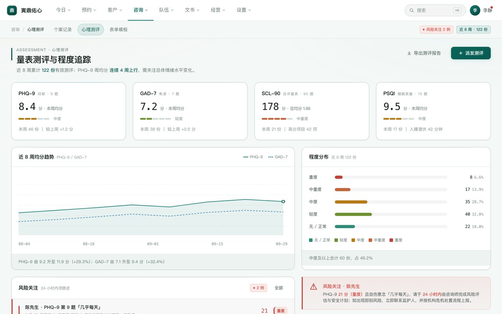Expand the 客户 menu
The height and width of the screenshot is (314, 502).
click(x=115, y=10)
